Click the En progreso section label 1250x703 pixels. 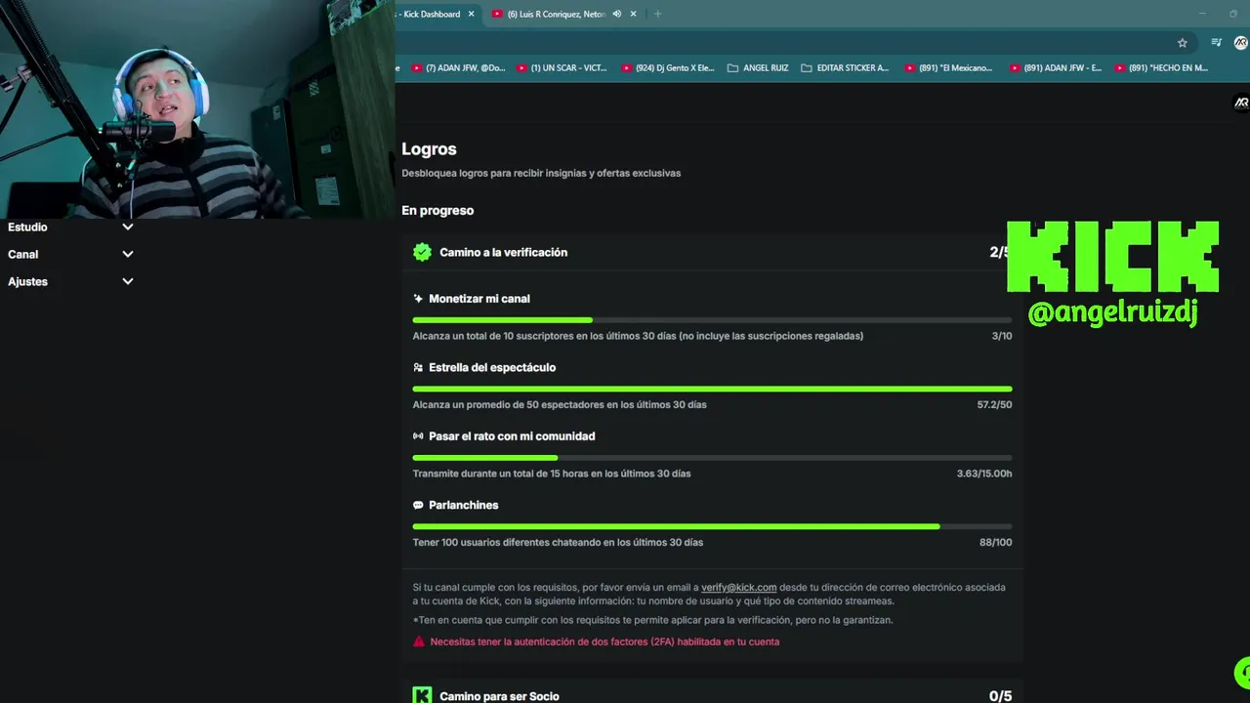pos(437,210)
